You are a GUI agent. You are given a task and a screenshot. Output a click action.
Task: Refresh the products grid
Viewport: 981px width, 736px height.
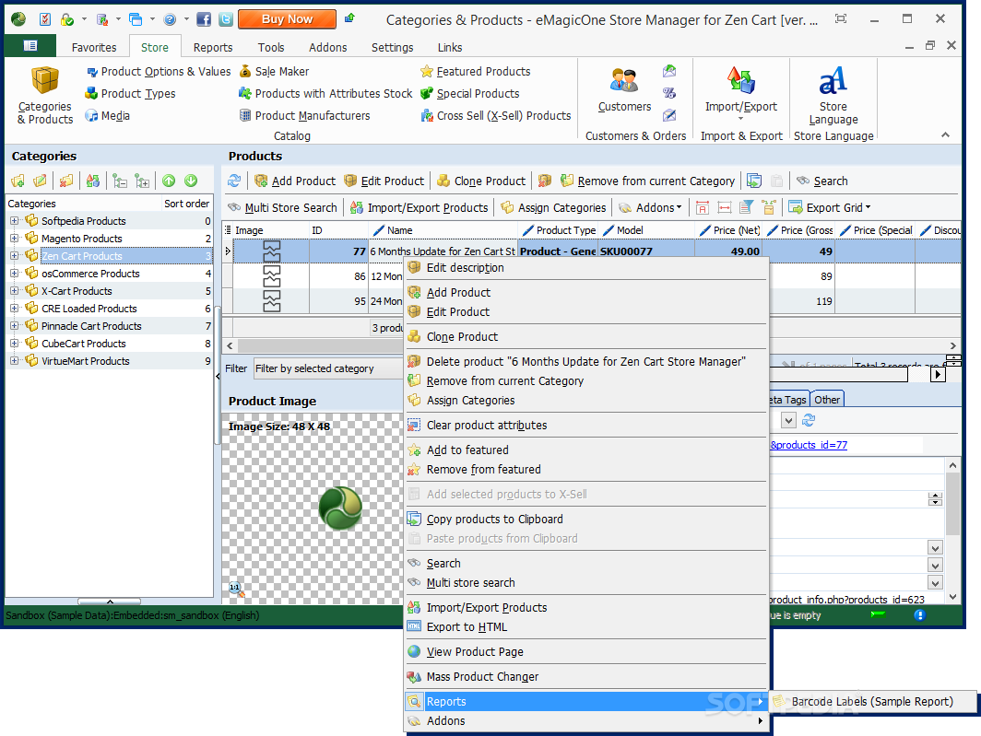(x=234, y=181)
